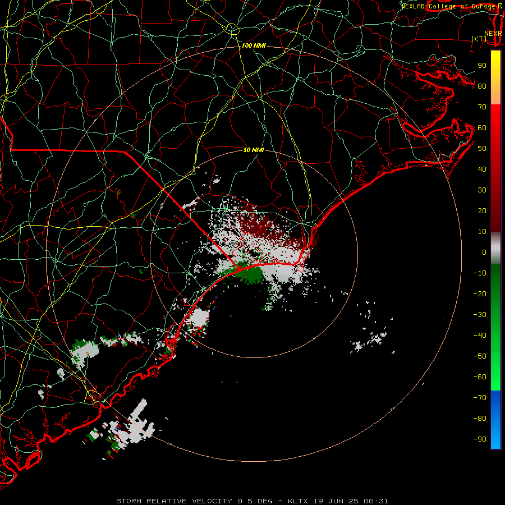The height and width of the screenshot is (505, 505).
Task: Click the "NEXLAB-College of DuPage" header text
Action: tap(448, 6)
